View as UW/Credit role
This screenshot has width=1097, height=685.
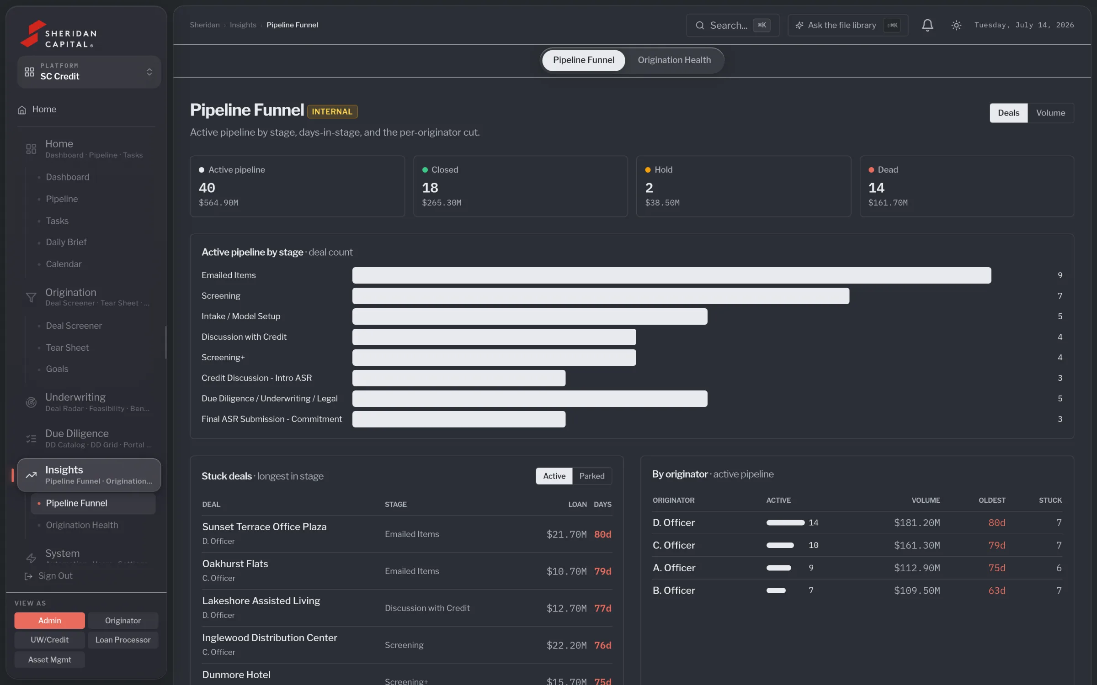click(x=49, y=639)
